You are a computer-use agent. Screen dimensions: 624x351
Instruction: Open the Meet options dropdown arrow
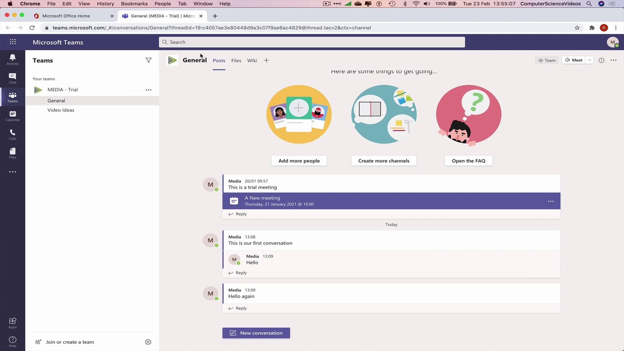tap(589, 60)
